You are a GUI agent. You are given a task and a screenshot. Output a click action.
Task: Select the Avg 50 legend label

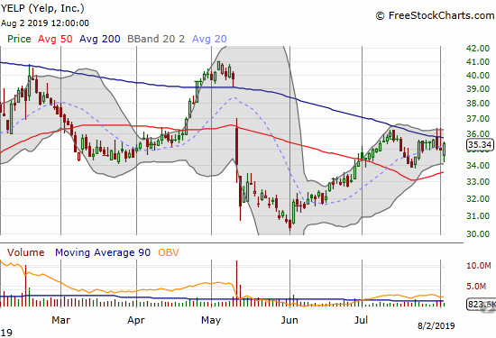[x=55, y=39]
